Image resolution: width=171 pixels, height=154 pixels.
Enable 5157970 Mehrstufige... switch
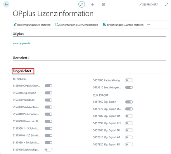(48, 150)
